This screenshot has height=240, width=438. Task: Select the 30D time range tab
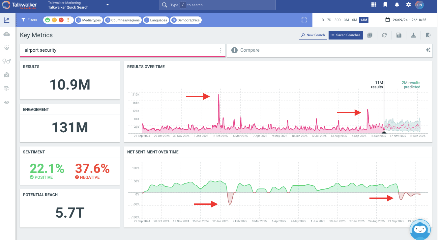[337, 20]
